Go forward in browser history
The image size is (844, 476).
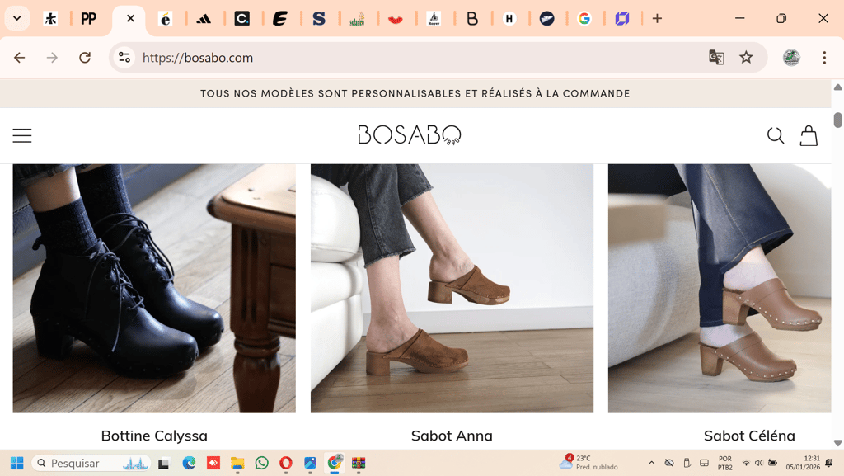[x=52, y=58]
